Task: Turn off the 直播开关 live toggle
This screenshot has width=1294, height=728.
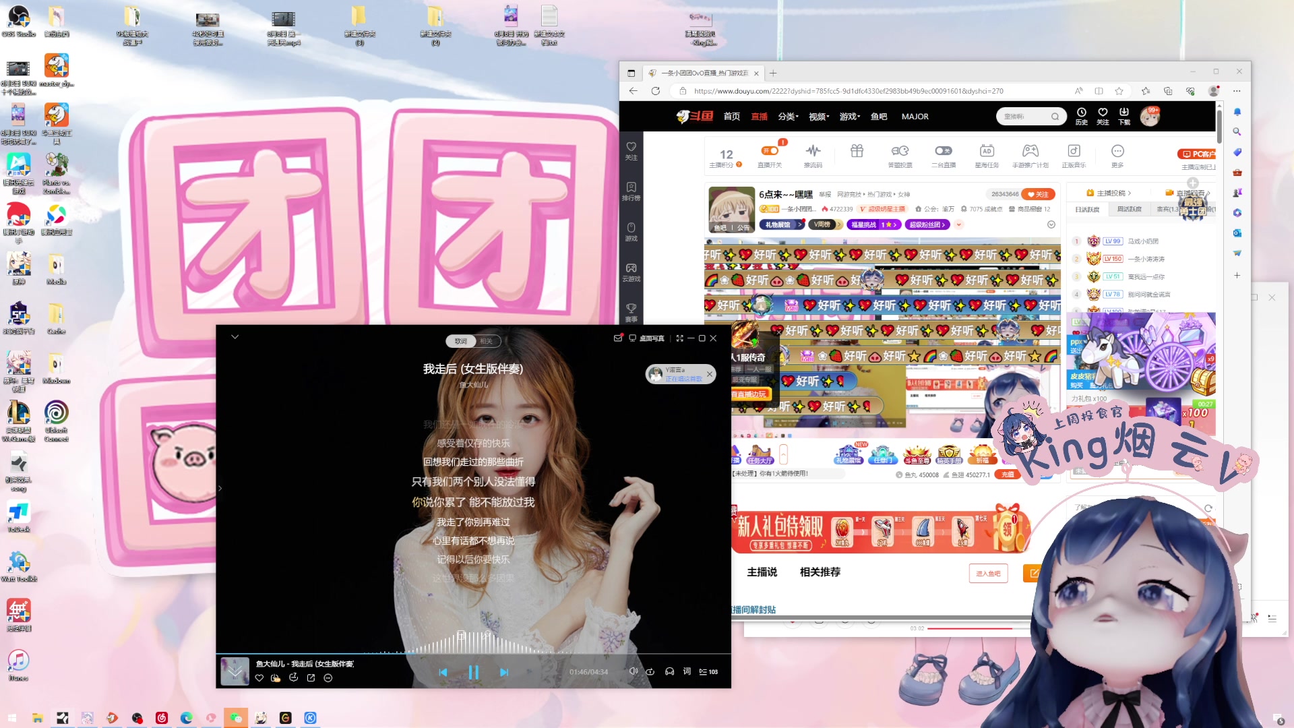Action: point(769,150)
